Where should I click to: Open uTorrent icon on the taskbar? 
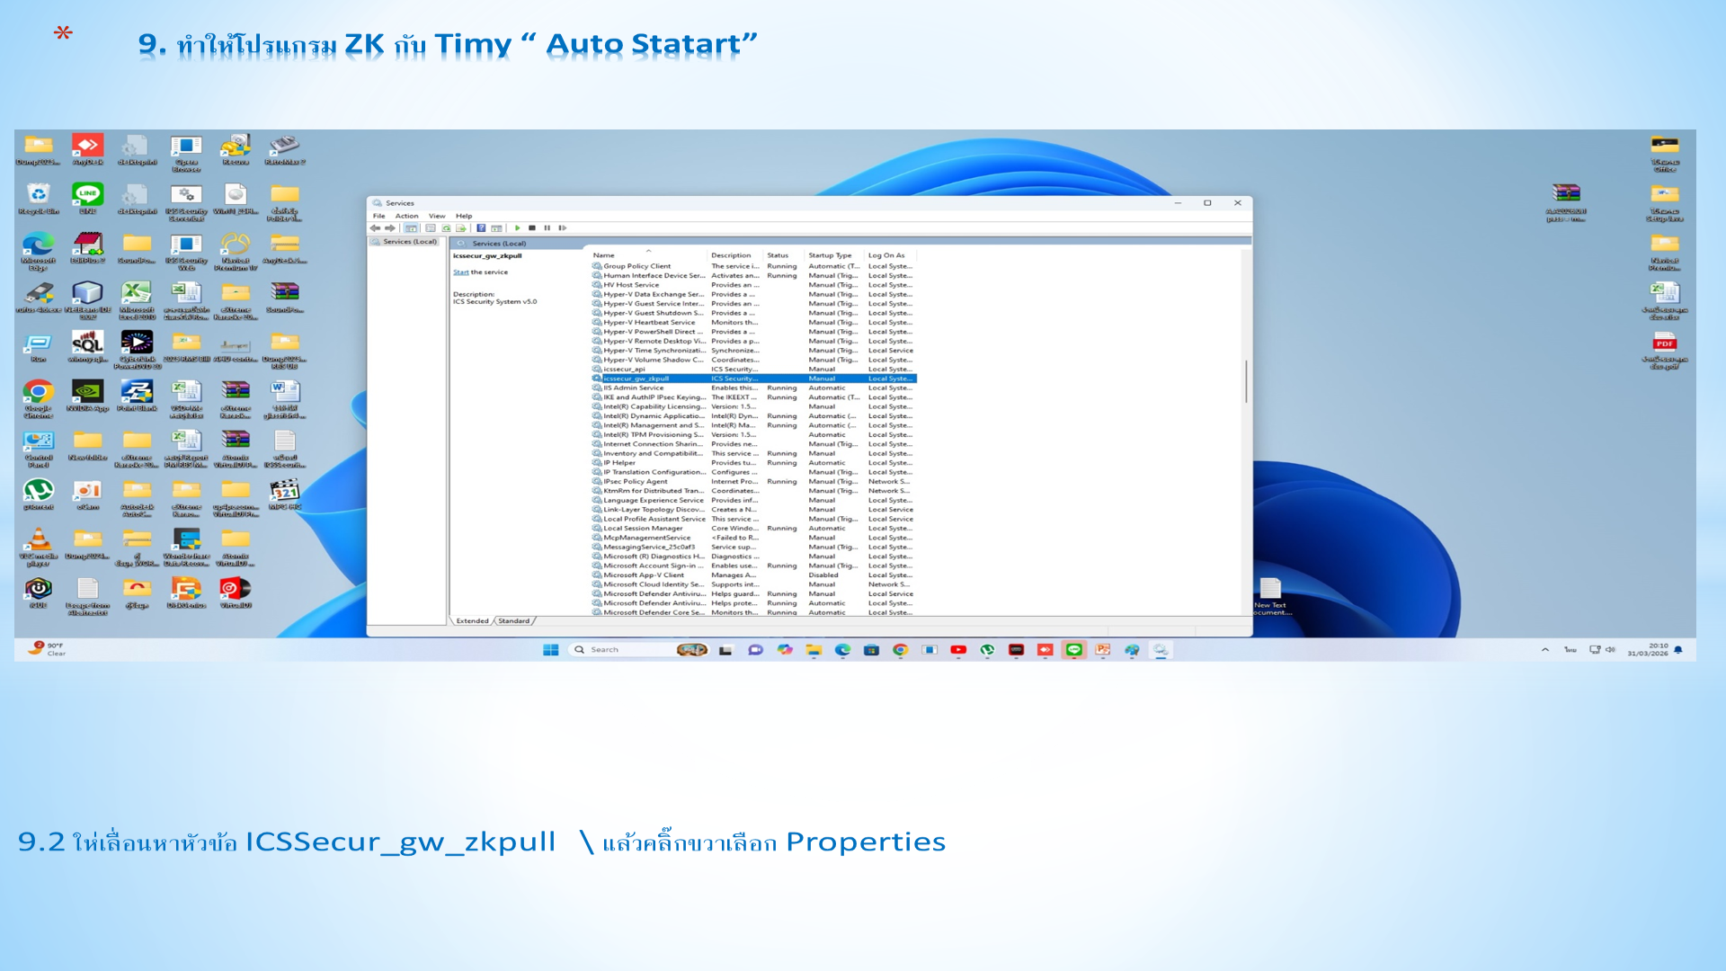987,650
